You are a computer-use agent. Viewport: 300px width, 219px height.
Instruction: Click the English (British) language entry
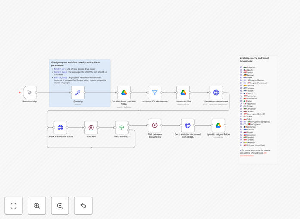point(252,80)
